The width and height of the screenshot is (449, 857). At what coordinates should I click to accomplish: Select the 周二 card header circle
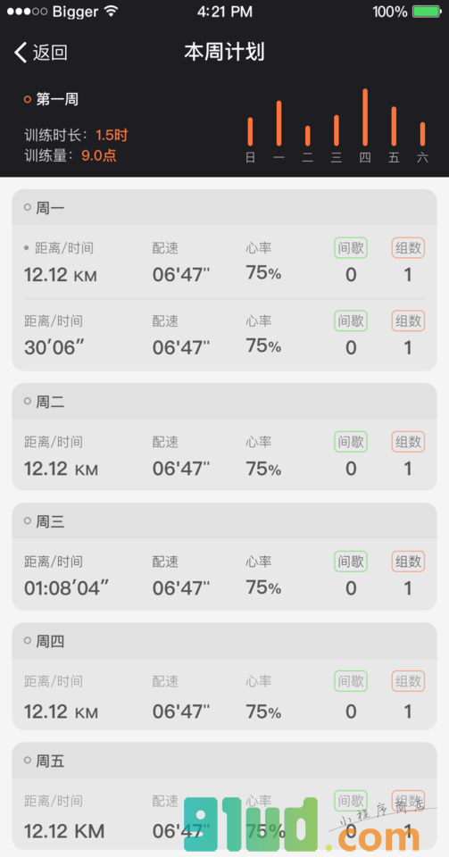click(x=28, y=401)
